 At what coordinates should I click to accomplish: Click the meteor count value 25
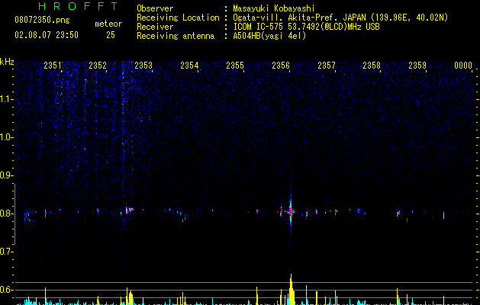click(111, 35)
